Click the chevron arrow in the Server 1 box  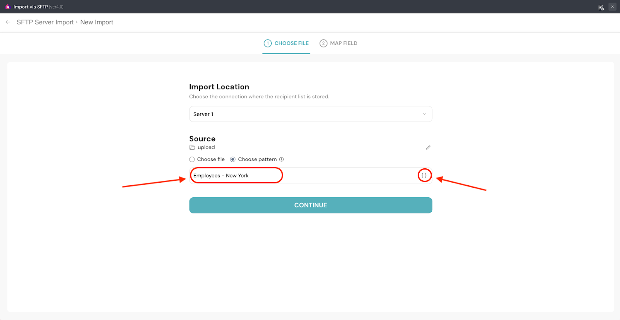(x=424, y=114)
